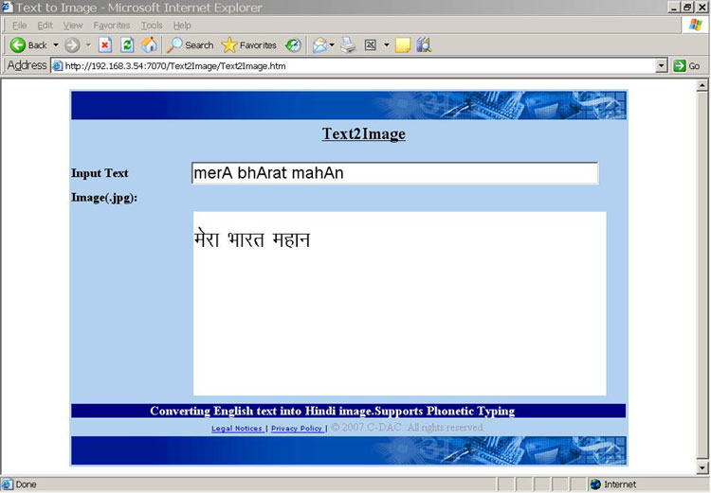Image resolution: width=711 pixels, height=493 pixels.
Task: Click the Stop loading icon
Action: [x=105, y=45]
